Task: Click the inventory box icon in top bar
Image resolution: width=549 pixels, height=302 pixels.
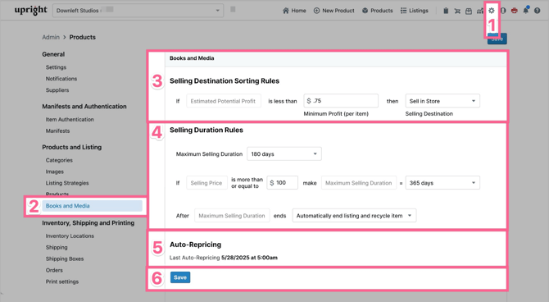Action: pyautogui.click(x=469, y=11)
